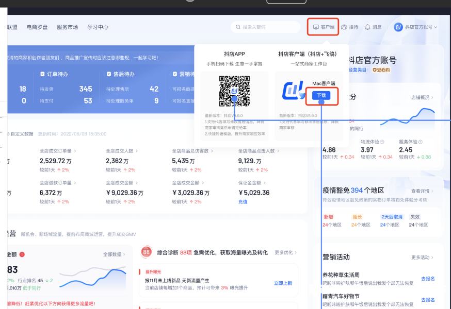
Task: Click the 服务体验 info icon
Action: (420, 142)
